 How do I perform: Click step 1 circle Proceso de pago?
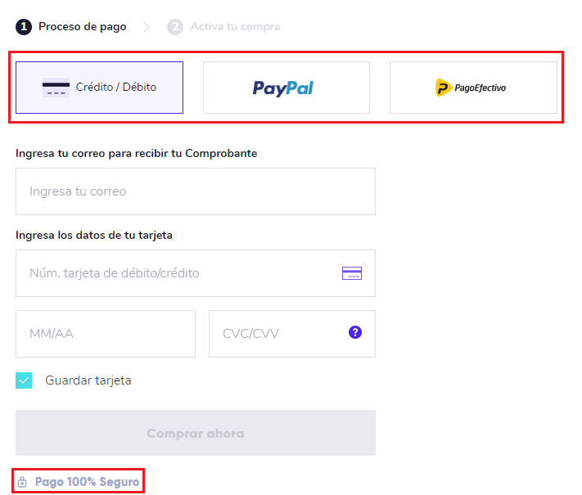[24, 27]
